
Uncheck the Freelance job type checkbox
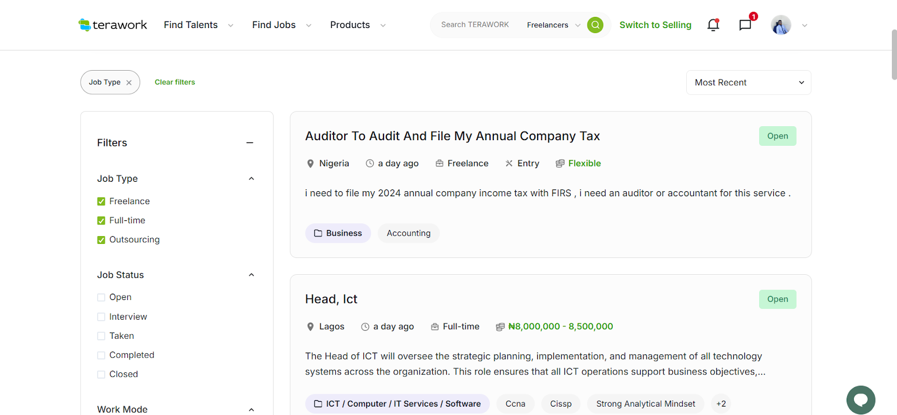[x=101, y=201]
